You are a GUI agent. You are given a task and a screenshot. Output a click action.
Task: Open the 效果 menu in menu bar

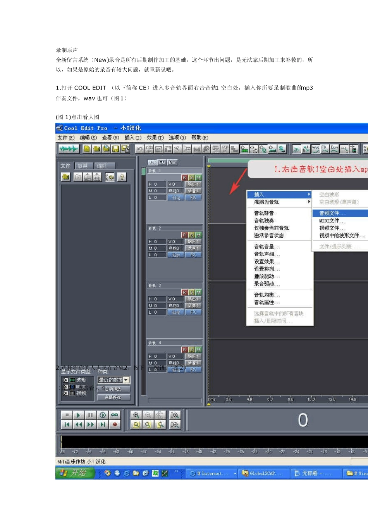155,138
